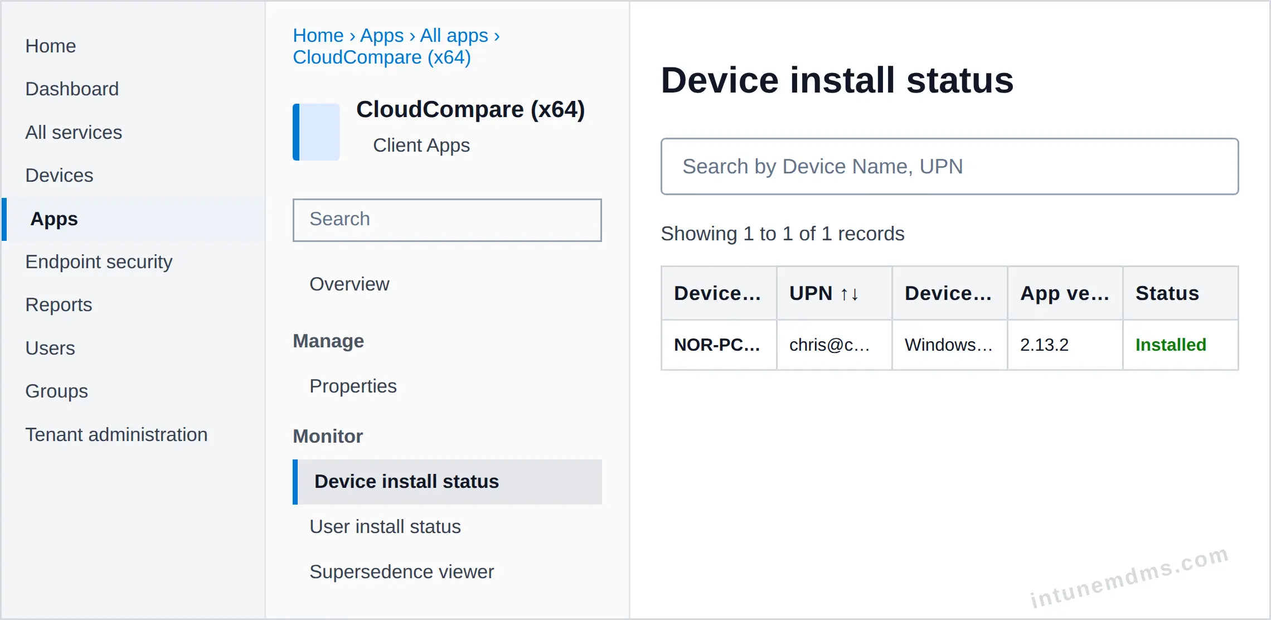Sort by first Device column header
Image resolution: width=1271 pixels, height=620 pixels.
pyautogui.click(x=719, y=293)
